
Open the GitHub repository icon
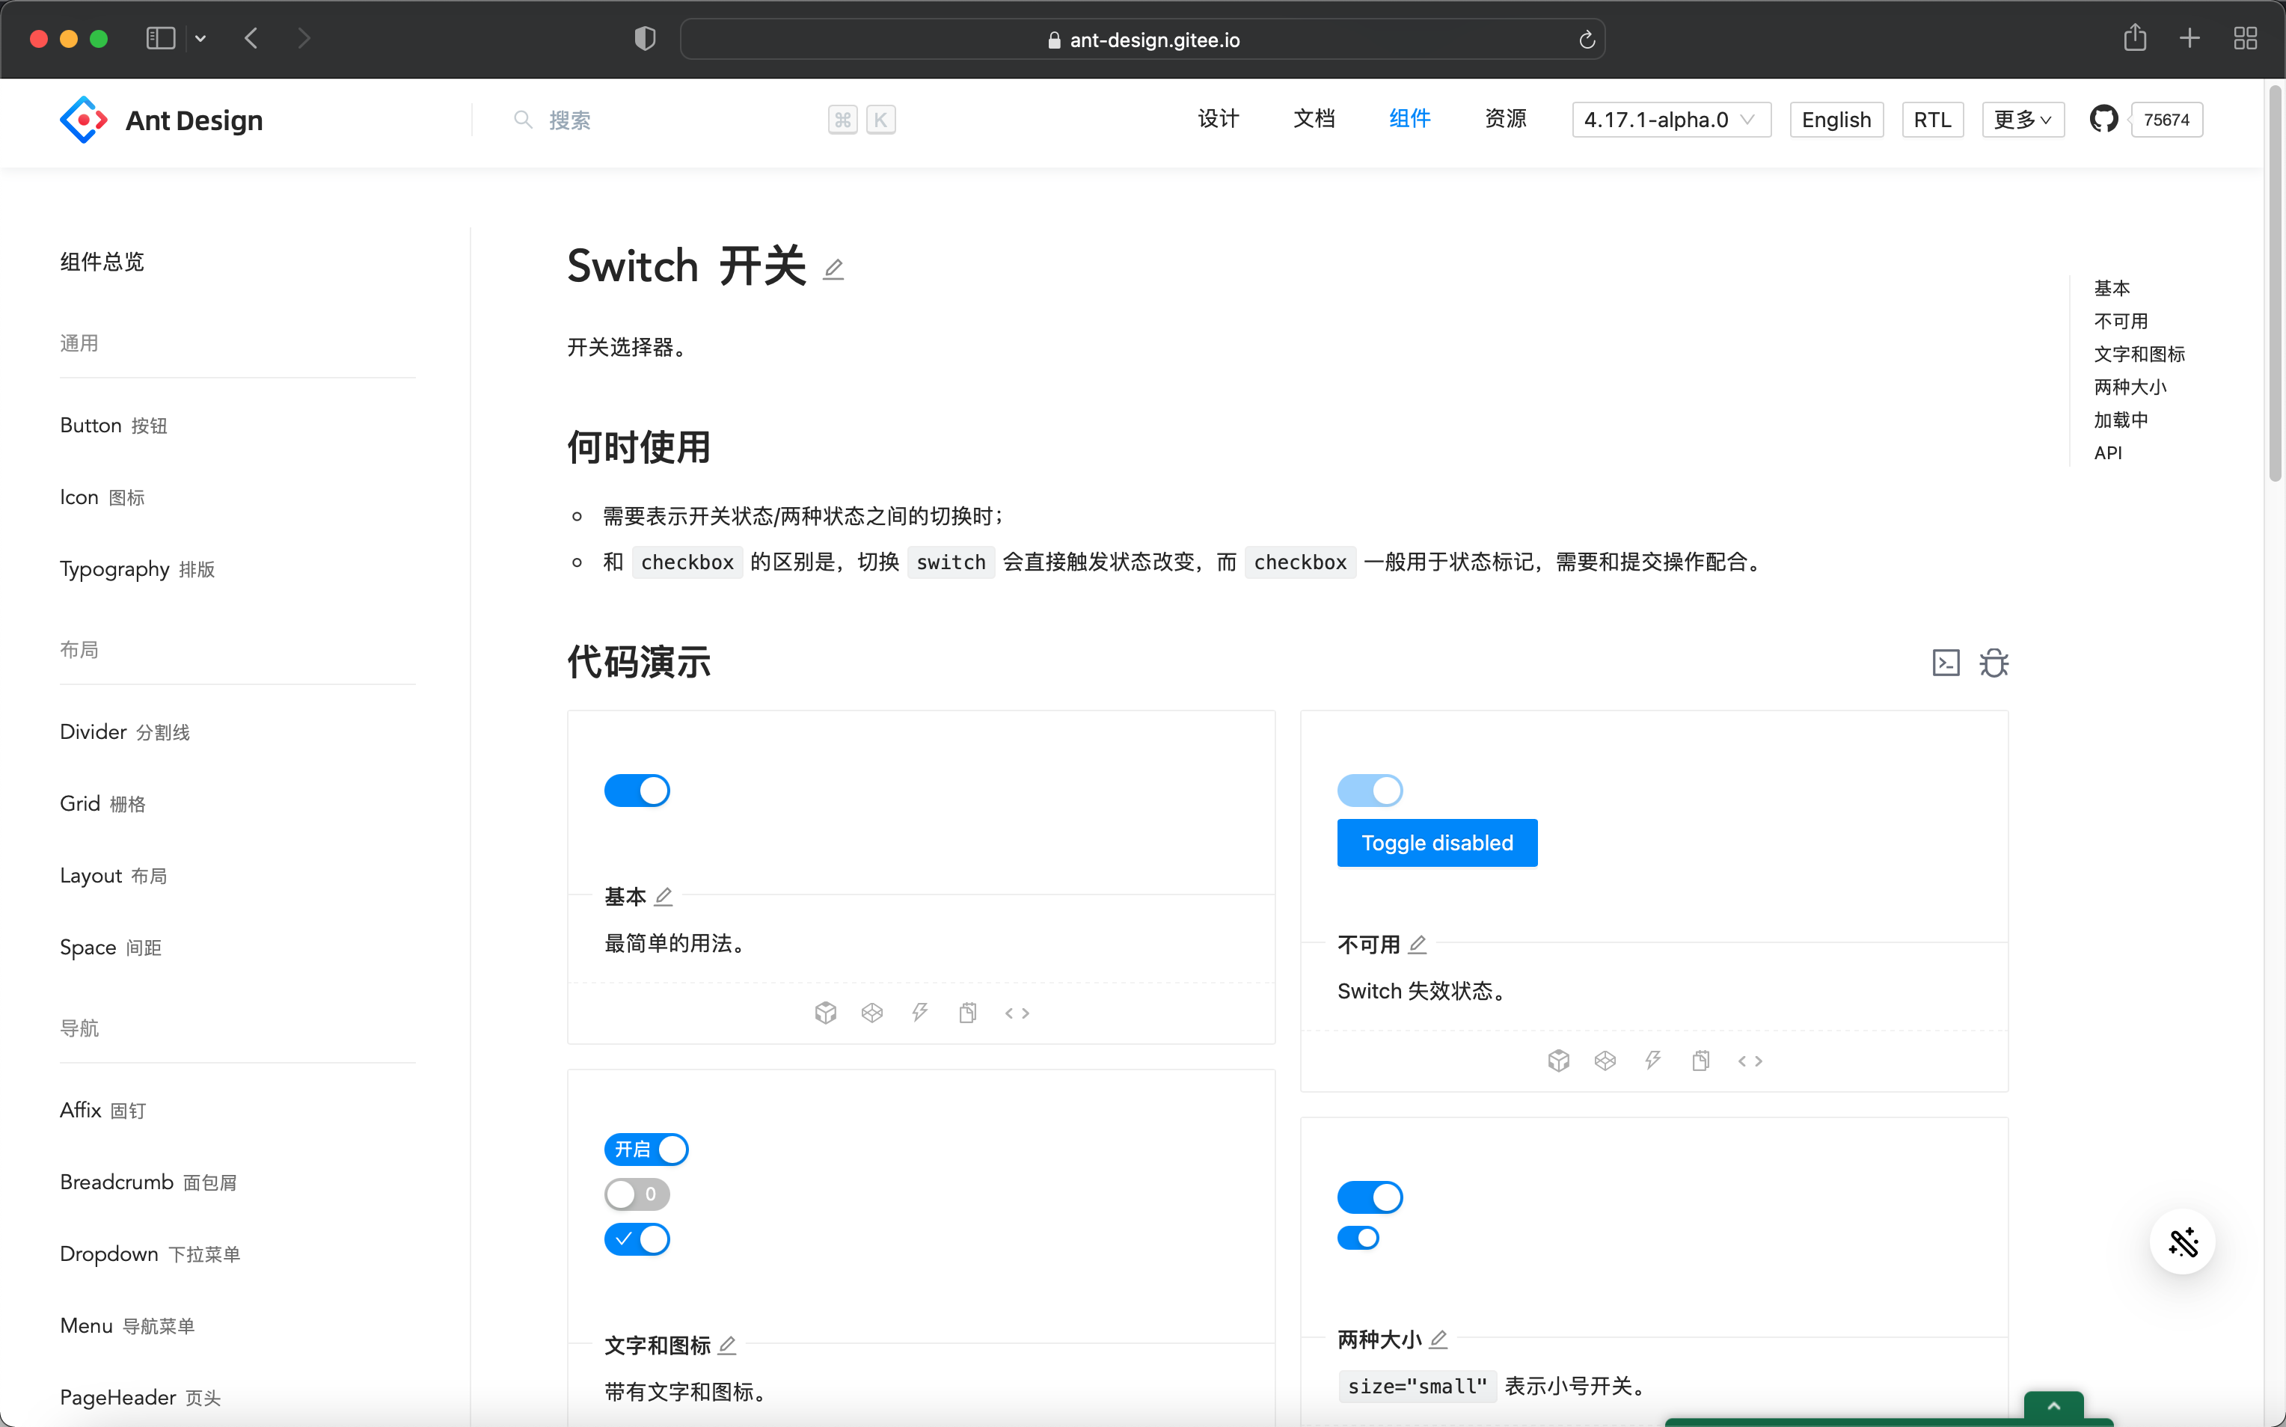point(2103,120)
